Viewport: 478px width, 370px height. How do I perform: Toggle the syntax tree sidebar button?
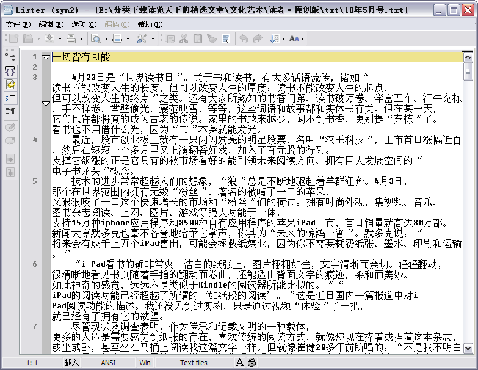pos(10,57)
